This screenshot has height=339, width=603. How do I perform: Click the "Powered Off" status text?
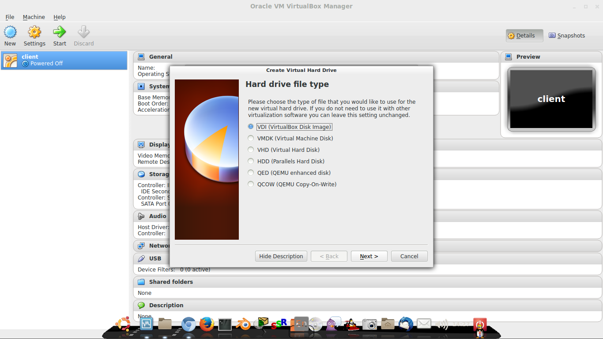click(46, 64)
